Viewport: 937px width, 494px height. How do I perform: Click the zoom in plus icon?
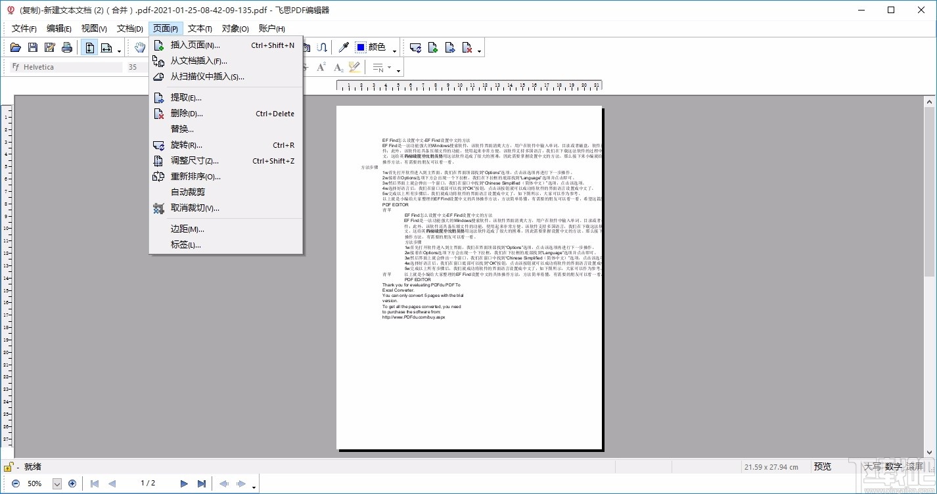(x=72, y=483)
